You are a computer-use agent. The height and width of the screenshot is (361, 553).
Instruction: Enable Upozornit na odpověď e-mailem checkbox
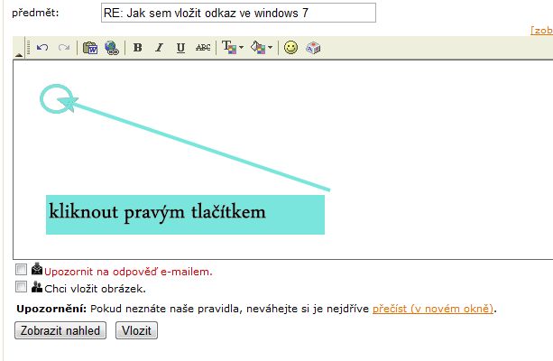(x=21, y=270)
